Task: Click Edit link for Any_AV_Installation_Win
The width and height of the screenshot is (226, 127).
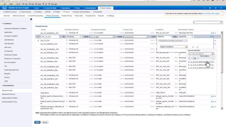Action: pos(212,33)
